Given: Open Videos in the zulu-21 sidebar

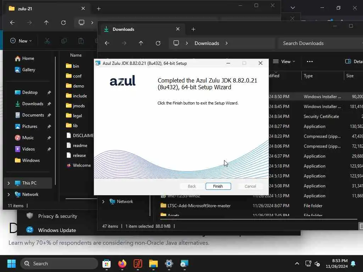Looking at the screenshot, I should point(28,149).
